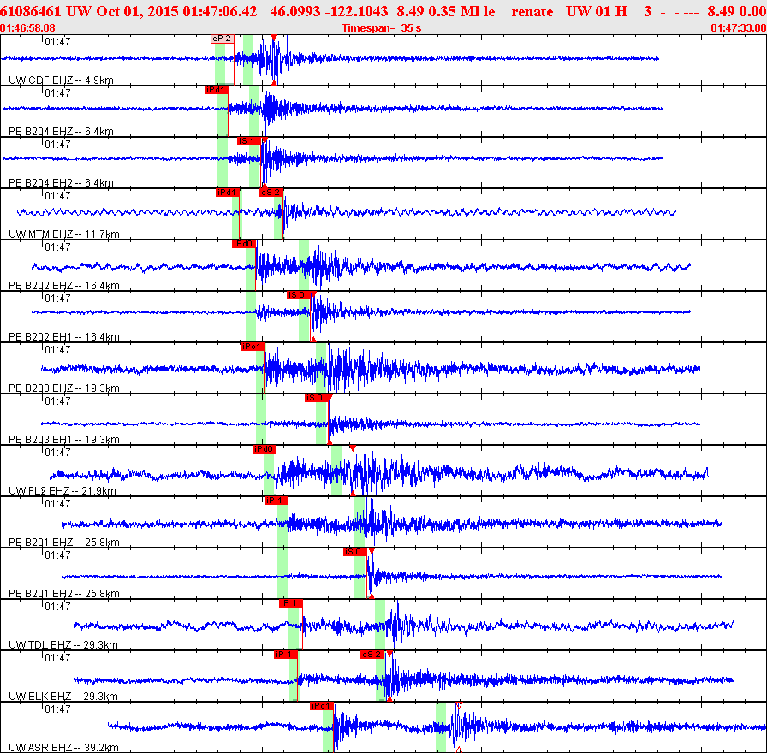This screenshot has height=753, width=767.
Task: Select the eS 2 pick flag on ELK trace
Action: click(x=372, y=655)
